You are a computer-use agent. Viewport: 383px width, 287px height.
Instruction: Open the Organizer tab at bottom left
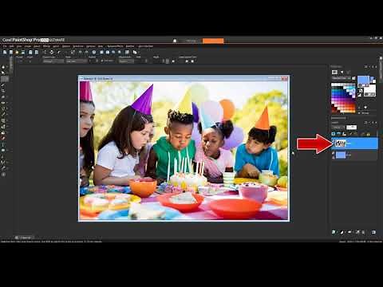click(x=25, y=238)
